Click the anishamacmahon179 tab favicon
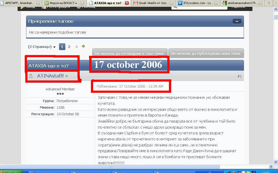Viewport: 278px width, 173px height. [225, 3]
